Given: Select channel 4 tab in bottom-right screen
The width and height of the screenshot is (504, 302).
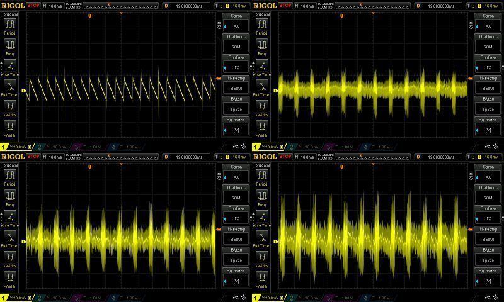Looking at the screenshot, I should coord(379,298).
